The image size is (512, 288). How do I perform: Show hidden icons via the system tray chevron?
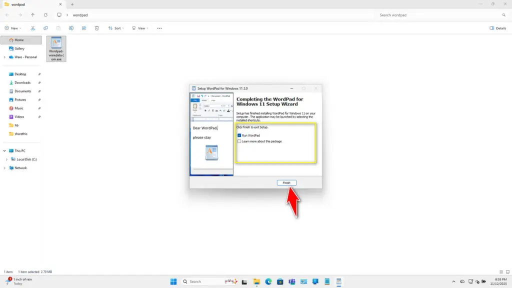453,281
